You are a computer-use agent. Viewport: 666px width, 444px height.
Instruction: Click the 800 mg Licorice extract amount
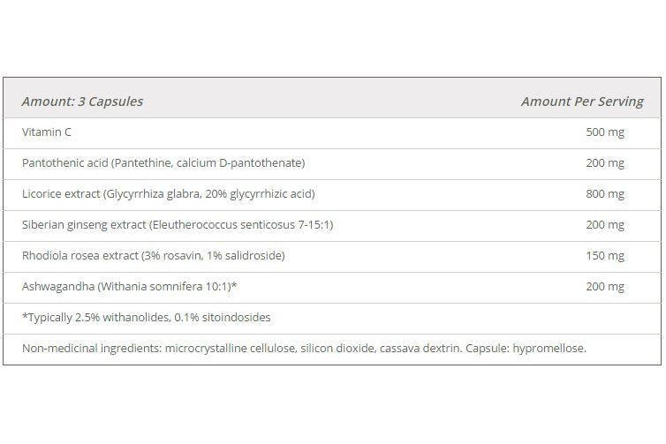(604, 194)
